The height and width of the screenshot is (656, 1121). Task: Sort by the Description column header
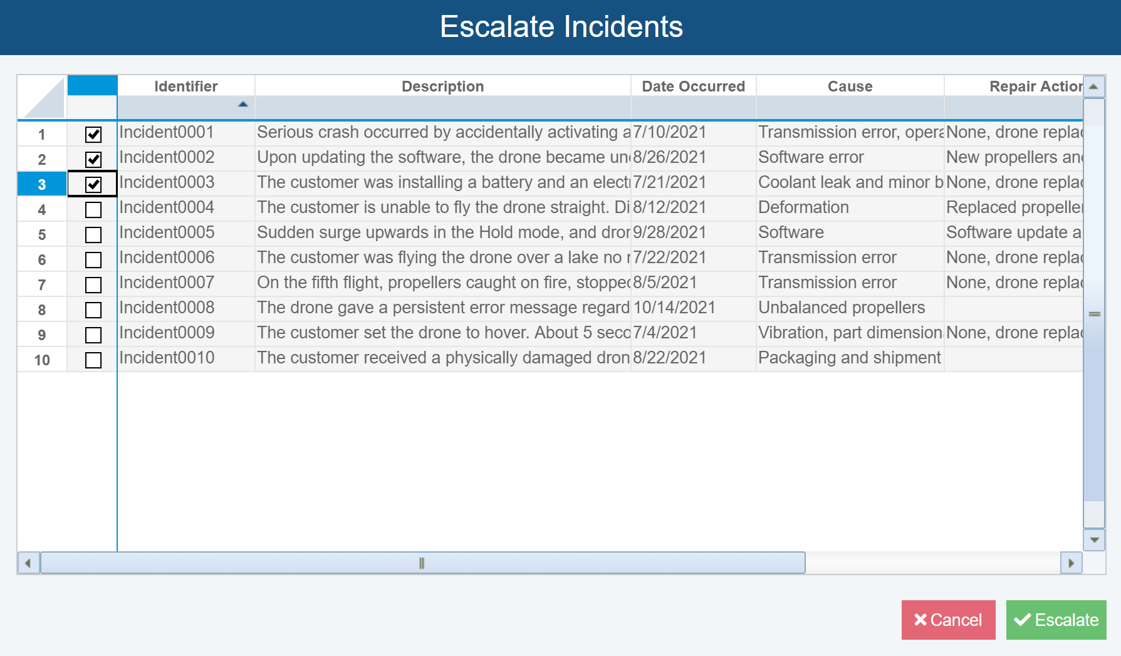pyautogui.click(x=442, y=86)
